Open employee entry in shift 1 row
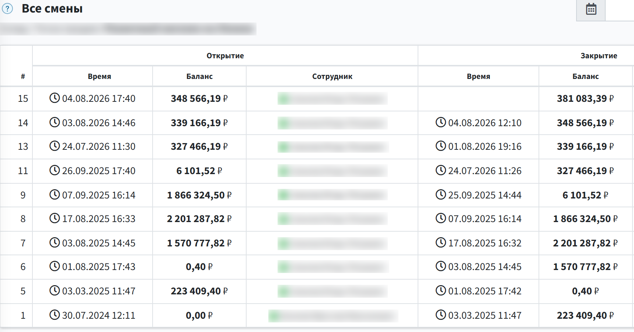This screenshot has height=332, width=634. (x=333, y=316)
